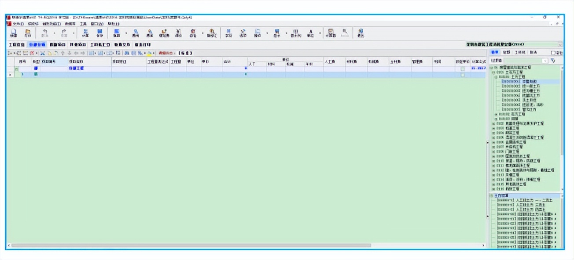Expand the 010102 石方工程 tree node
574x260 pixels.
[x=496, y=114]
